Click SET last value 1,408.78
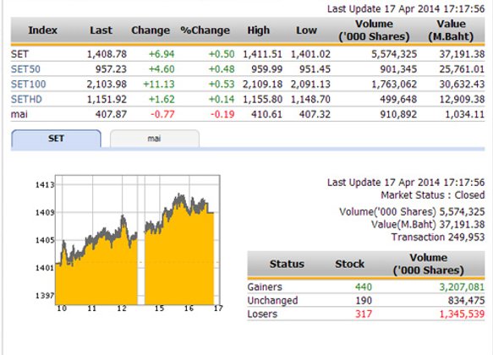 click(x=107, y=54)
